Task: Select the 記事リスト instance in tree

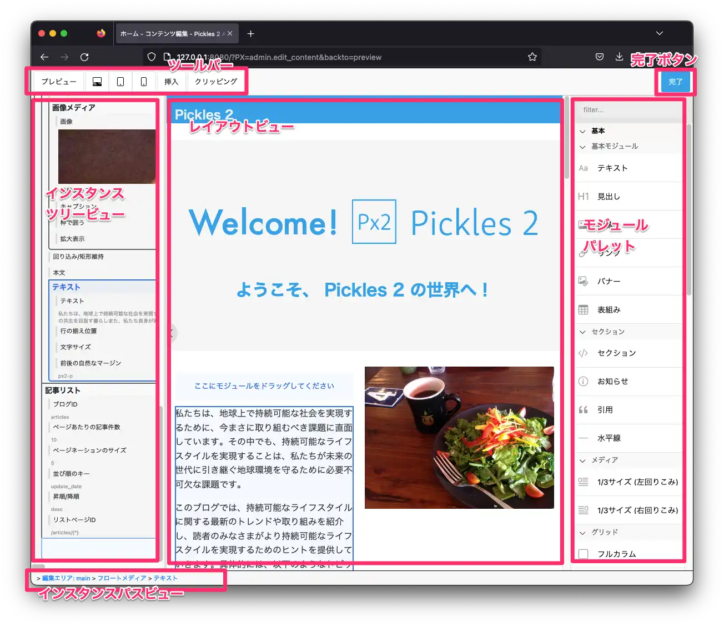Action: [63, 390]
